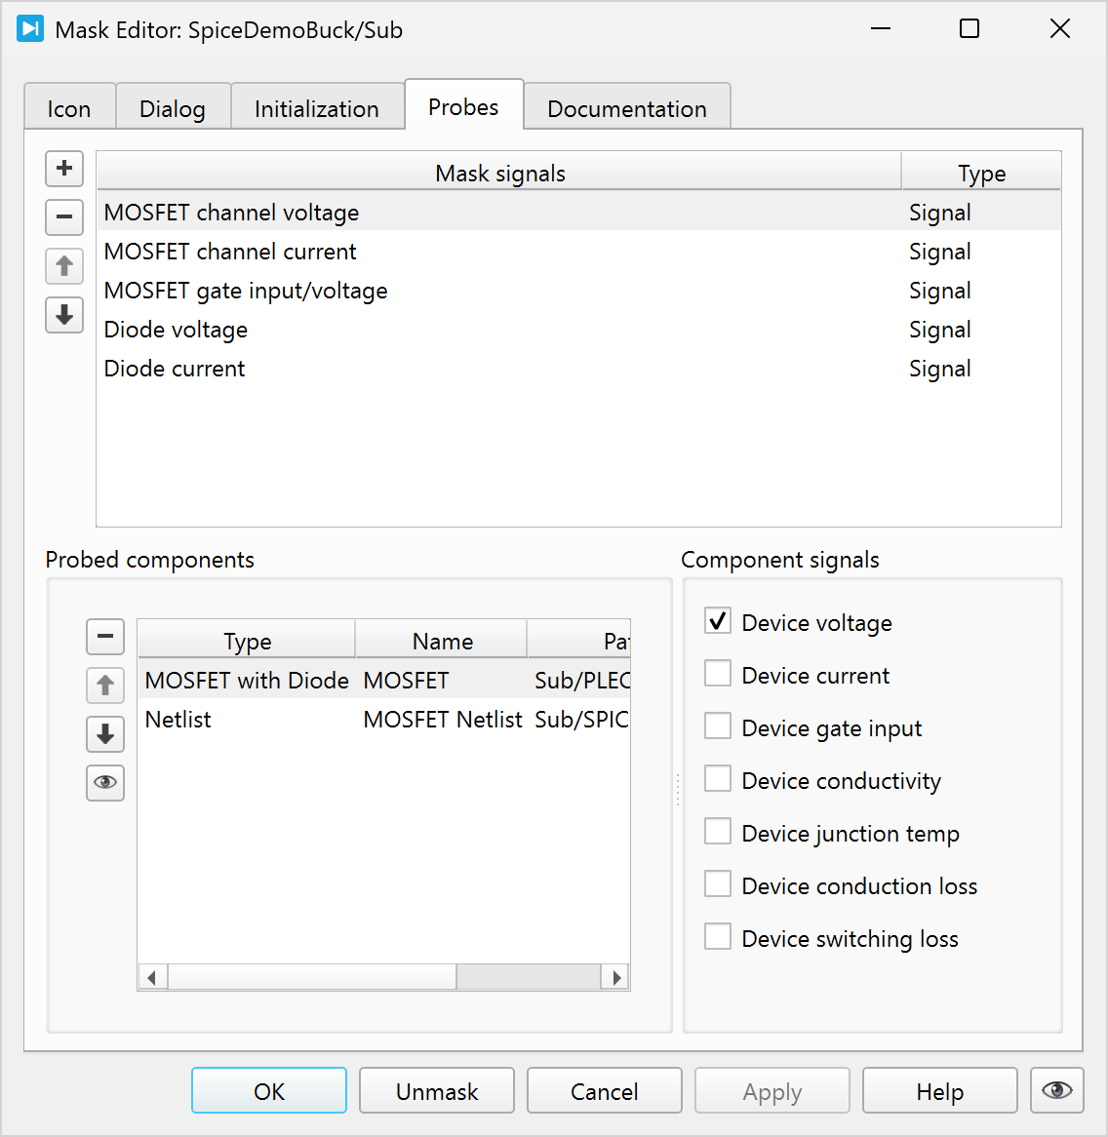The width and height of the screenshot is (1108, 1137).
Task: Move probed component down in list
Action: (x=105, y=734)
